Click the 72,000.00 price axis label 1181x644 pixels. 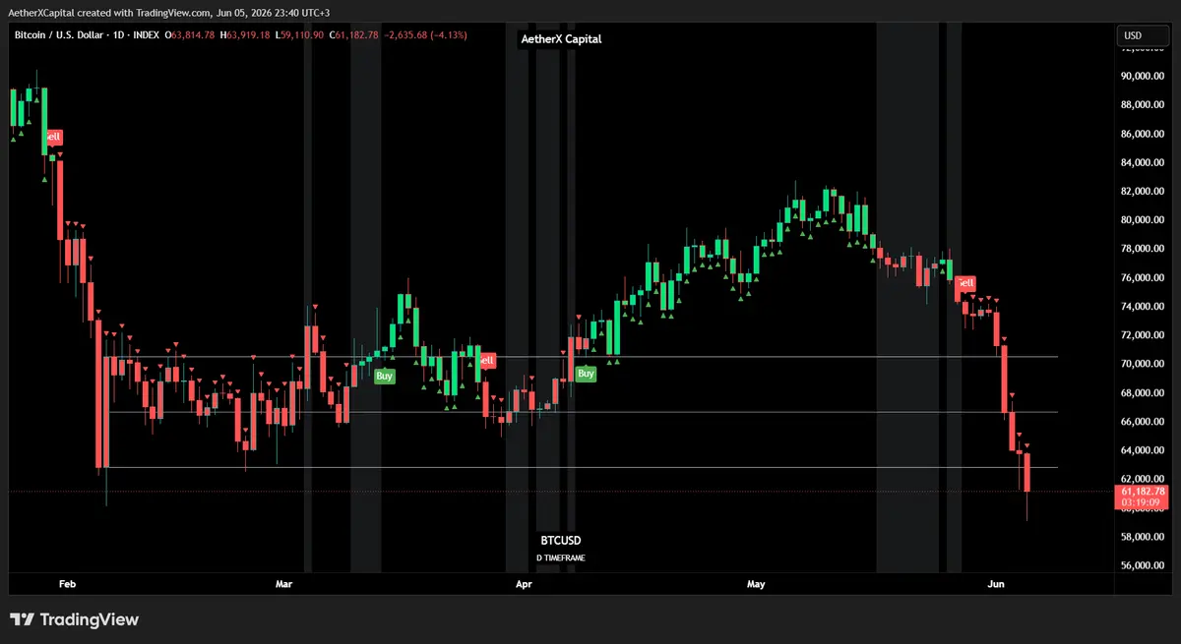pyautogui.click(x=1143, y=335)
